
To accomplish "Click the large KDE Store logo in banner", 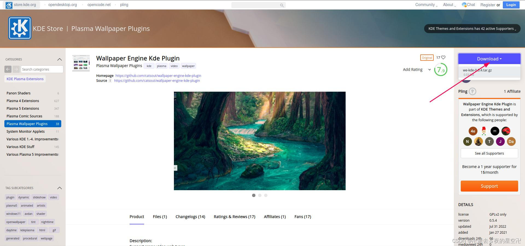I will (x=20, y=28).
